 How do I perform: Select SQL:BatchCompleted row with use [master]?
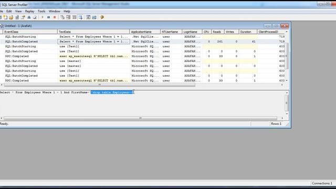pos(142,66)
